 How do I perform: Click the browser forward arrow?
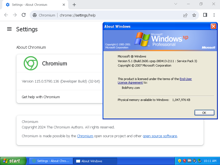[15, 15]
